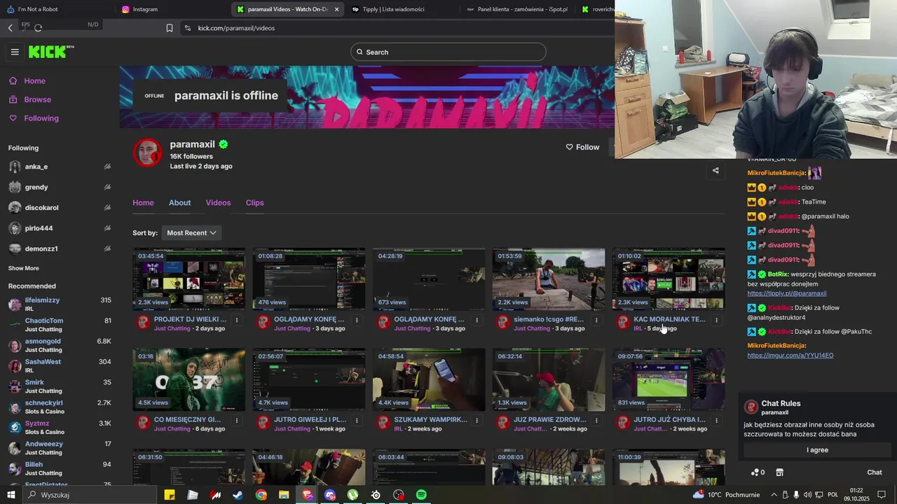897x504 pixels.
Task: Switch to the Videos channel tab
Action: 218,203
